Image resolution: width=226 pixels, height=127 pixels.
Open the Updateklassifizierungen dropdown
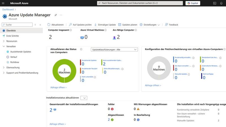pyautogui.click(x=114, y=49)
